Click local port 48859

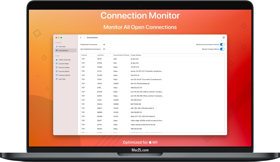click(x=99, y=112)
